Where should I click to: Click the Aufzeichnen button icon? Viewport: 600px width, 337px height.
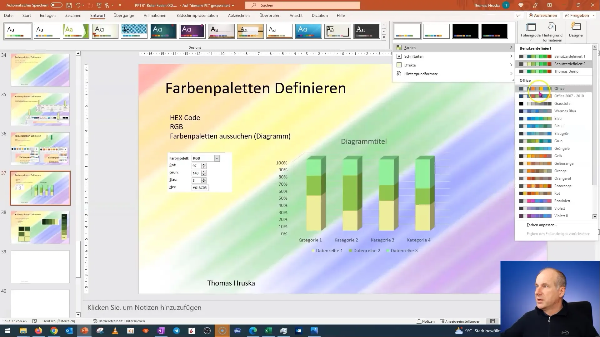[x=531, y=15]
